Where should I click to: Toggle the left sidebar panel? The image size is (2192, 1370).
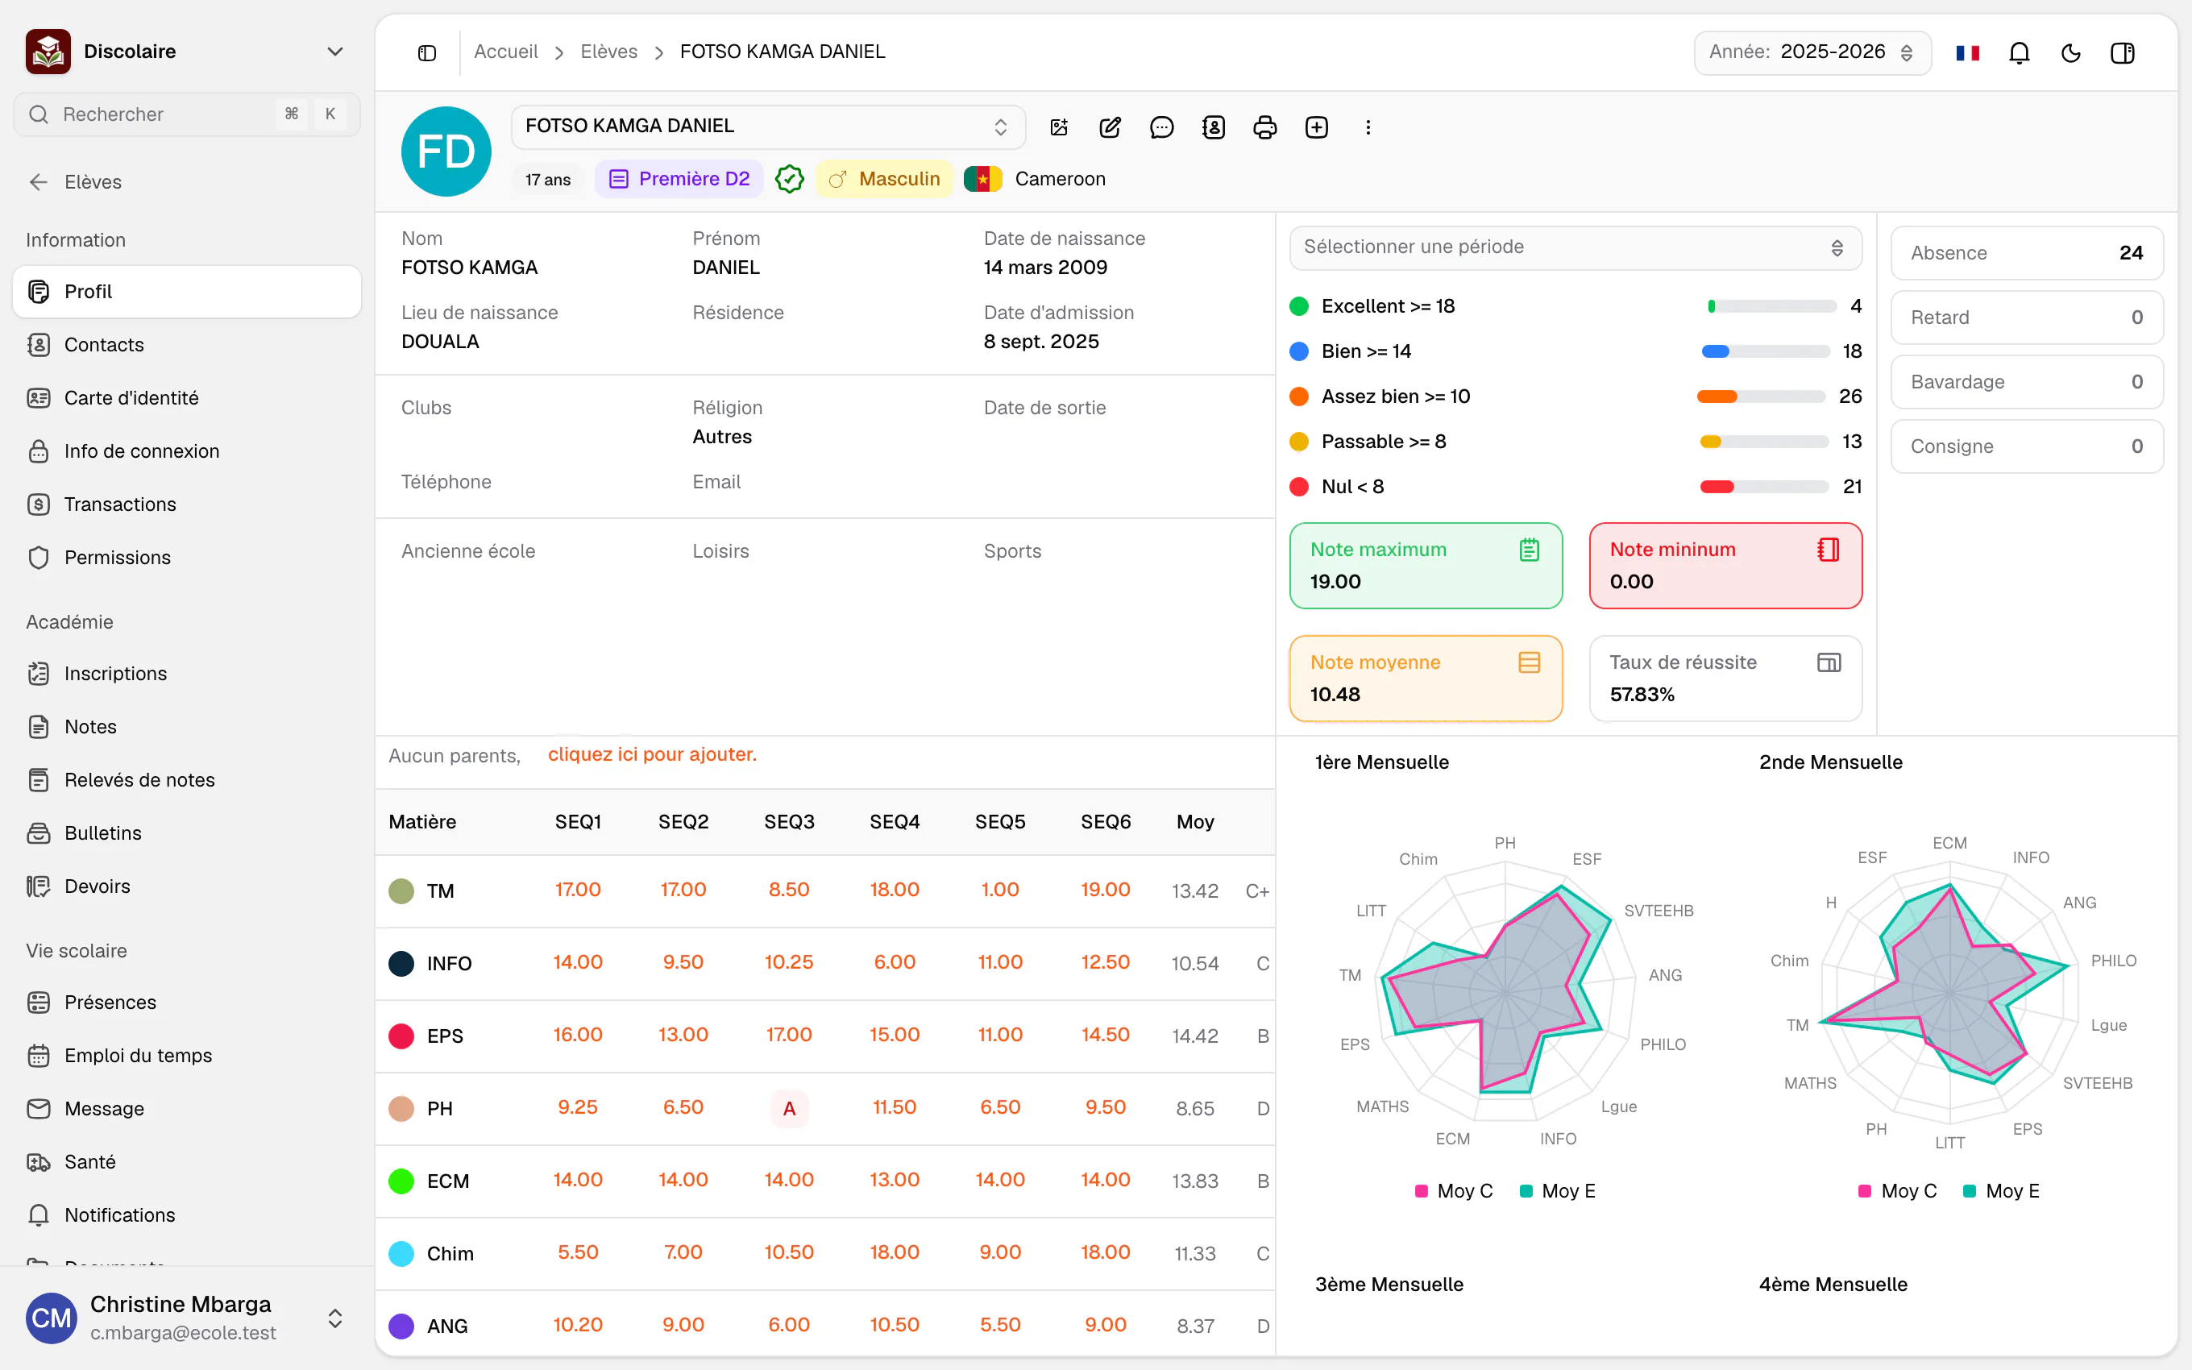tap(426, 52)
